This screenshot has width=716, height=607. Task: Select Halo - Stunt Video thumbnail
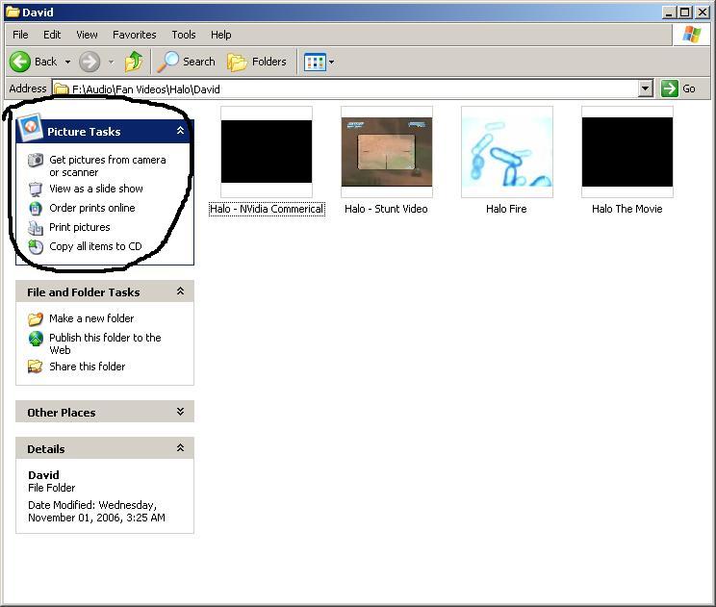[x=387, y=152]
